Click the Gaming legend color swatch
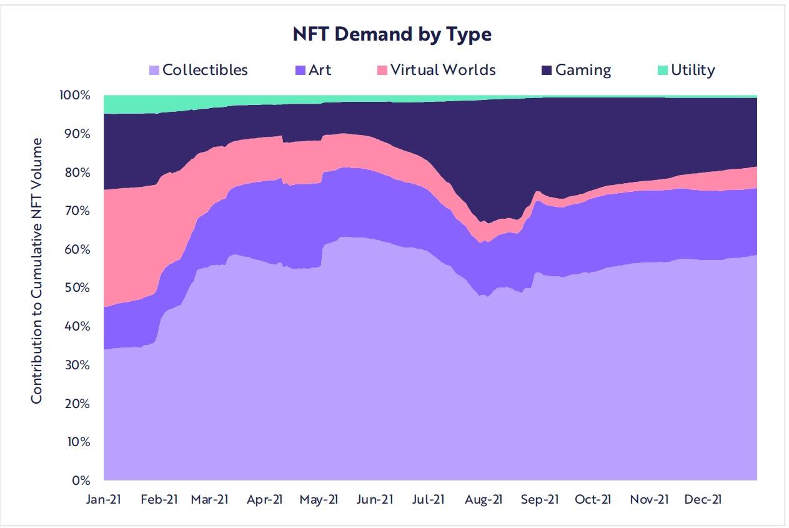Screen dimensions: 789x528 click(x=547, y=70)
